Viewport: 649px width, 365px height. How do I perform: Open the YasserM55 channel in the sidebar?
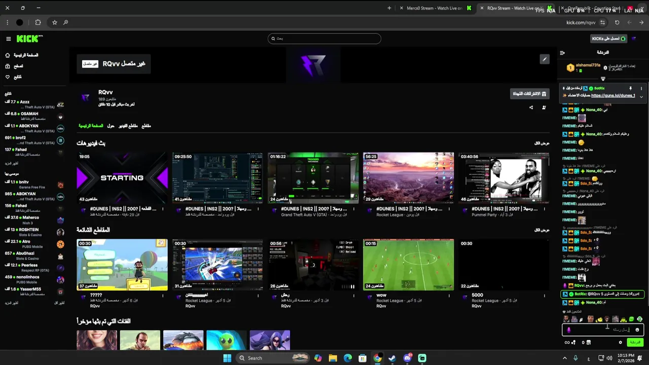coord(34,291)
